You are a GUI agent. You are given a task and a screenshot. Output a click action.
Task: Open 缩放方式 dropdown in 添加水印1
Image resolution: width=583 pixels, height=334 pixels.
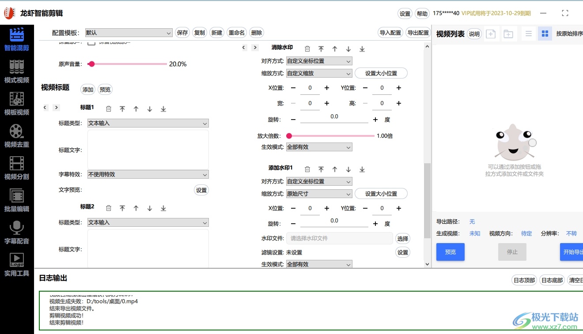click(319, 194)
